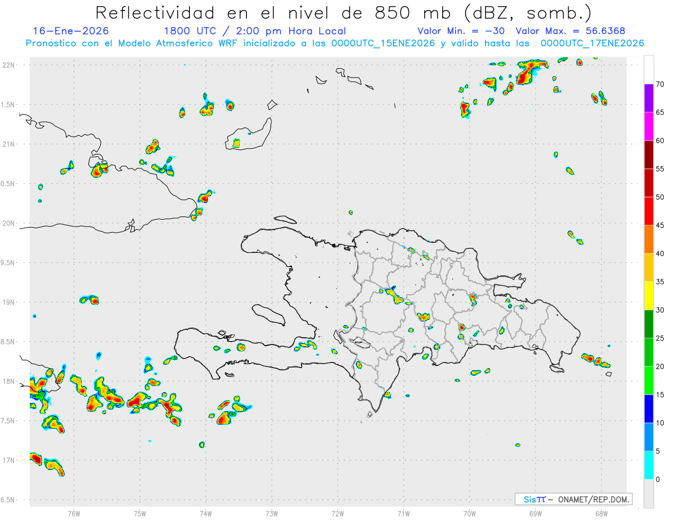This screenshot has width=675, height=521.
Task: Select the dark red 50–55 dBZ color band
Action: [x=649, y=183]
